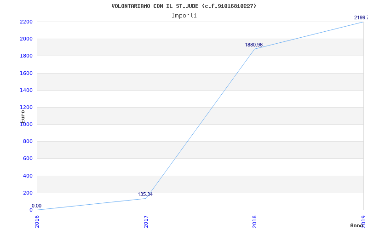Click the 800 y-axis value
The image size is (368, 230).
coord(28,142)
